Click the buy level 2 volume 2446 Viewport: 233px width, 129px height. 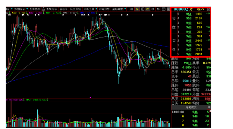(x=199, y=41)
